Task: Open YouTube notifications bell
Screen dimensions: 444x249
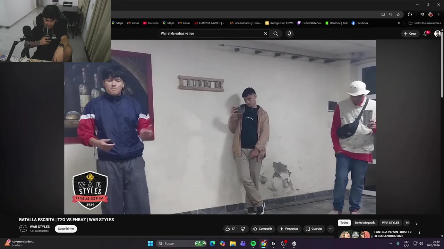Action: coord(426,34)
